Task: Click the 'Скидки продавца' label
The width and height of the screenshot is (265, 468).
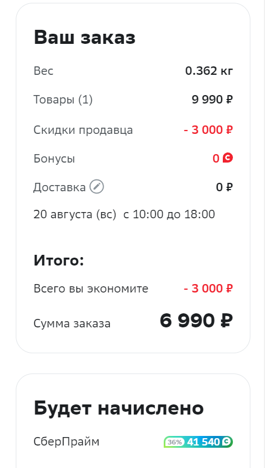Action: (x=83, y=130)
